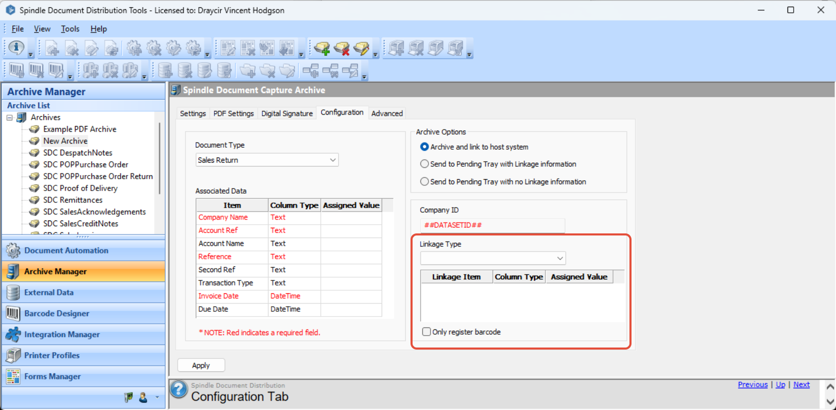Click the delete database icon

tap(185, 70)
